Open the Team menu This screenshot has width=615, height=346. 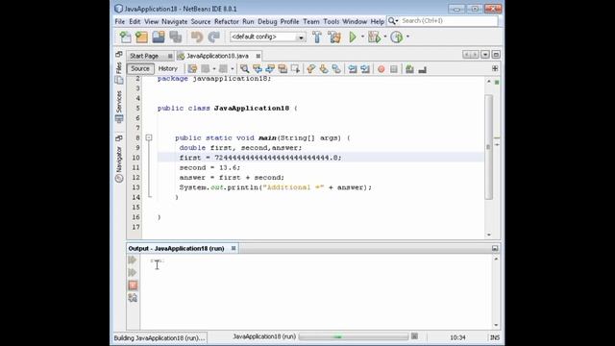coord(311,21)
